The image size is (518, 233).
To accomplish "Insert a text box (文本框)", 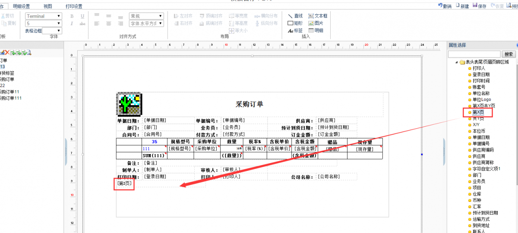I will (x=317, y=16).
